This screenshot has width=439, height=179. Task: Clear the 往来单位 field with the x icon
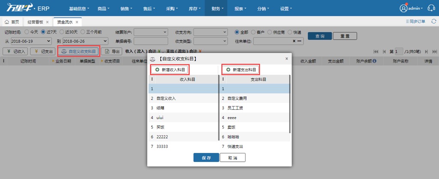(x=294, y=41)
